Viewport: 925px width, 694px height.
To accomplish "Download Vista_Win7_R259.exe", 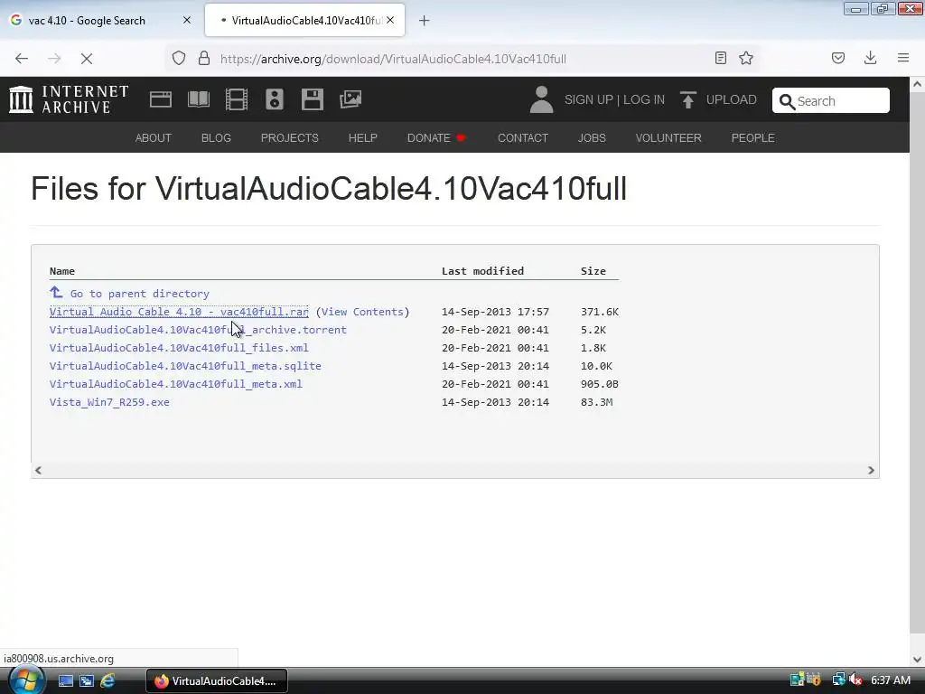I will click(109, 402).
